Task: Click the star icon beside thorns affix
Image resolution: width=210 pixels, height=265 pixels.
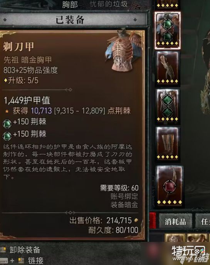Action: coord(7,111)
